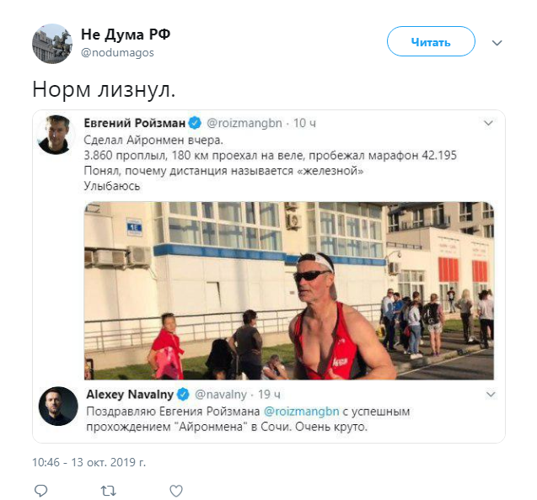Open options chevron on Navalny's tweet
Viewport: 537px width, 500px height.
click(491, 395)
